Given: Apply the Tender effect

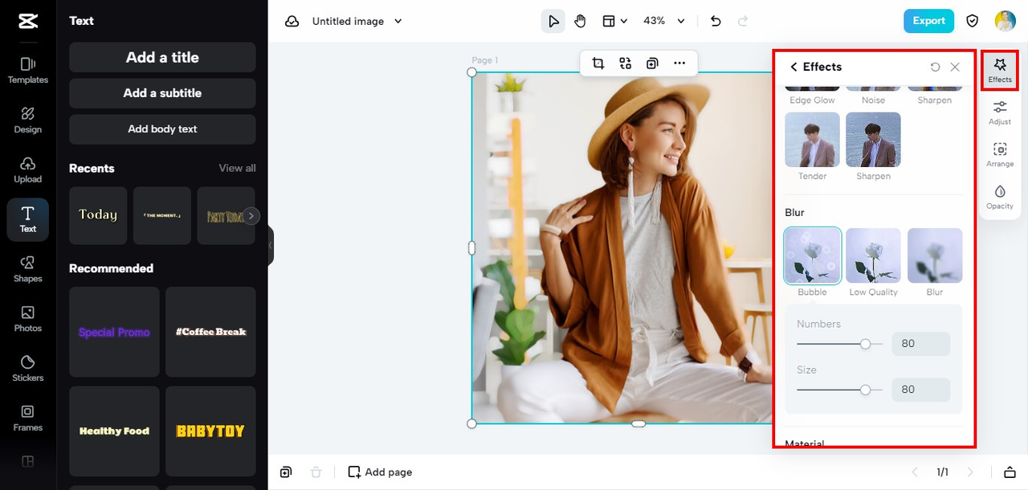Looking at the screenshot, I should point(812,140).
